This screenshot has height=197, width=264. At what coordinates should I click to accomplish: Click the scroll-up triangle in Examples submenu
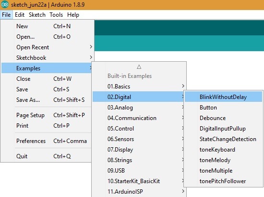point(139,67)
